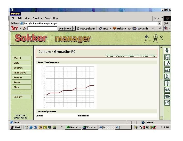Open the player-with-ball icon in sidebar
The image size is (183, 141).
(167, 63)
